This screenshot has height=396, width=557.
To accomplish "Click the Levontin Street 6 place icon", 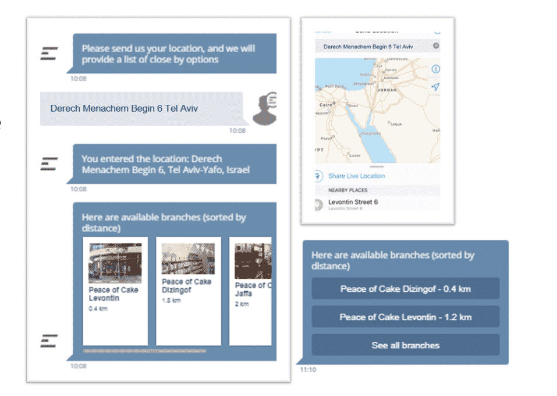I will point(318,204).
